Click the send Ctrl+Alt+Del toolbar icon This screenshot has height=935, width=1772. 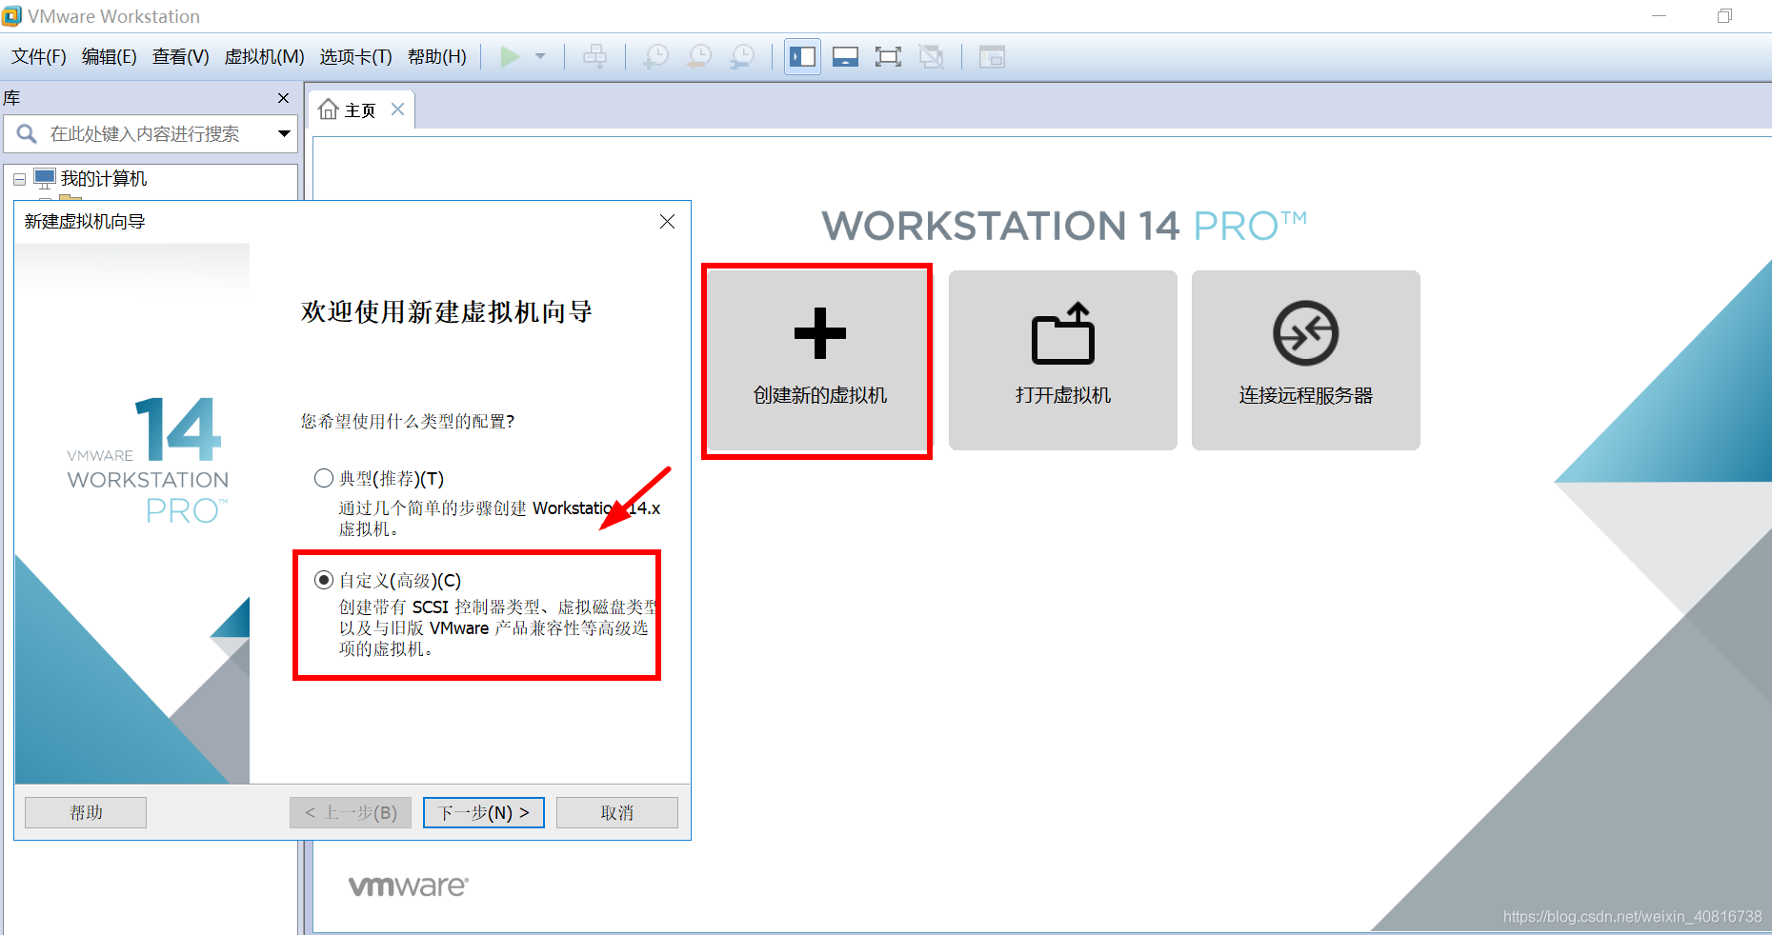(x=594, y=57)
